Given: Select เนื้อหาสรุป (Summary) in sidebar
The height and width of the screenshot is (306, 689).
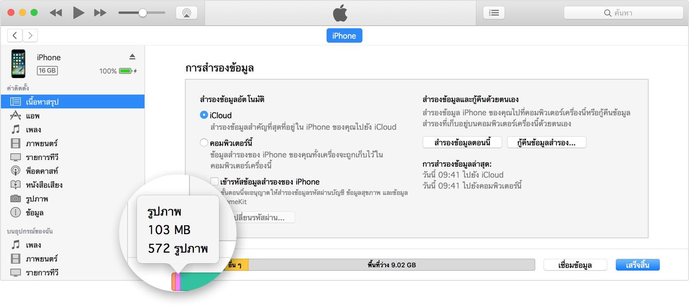Looking at the screenshot, I should [x=42, y=102].
